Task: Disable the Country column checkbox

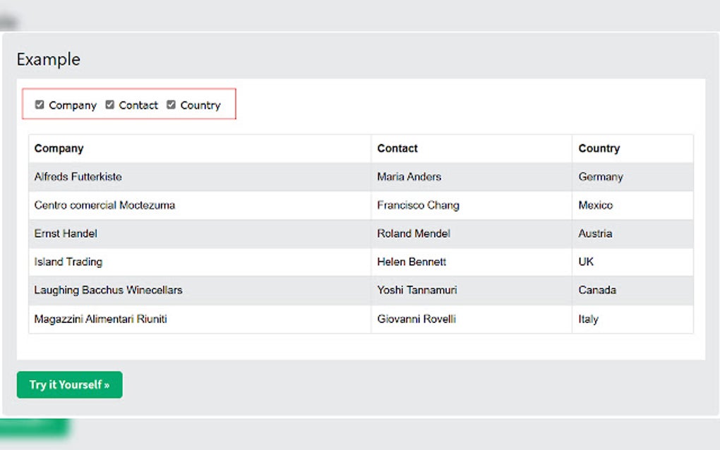Action: (171, 105)
